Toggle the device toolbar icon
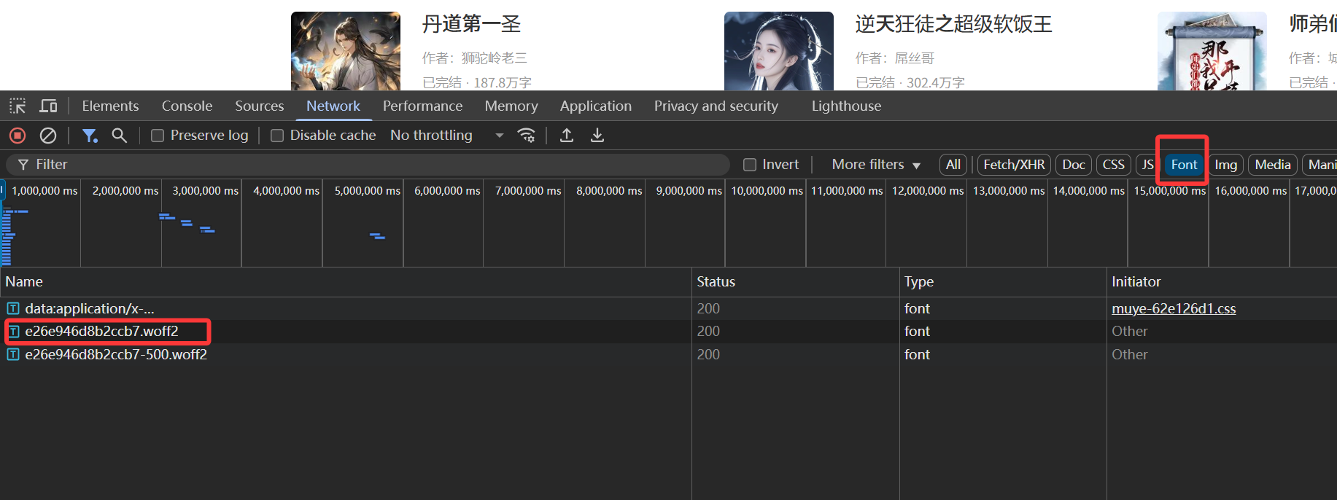This screenshot has height=500, width=1337. [48, 106]
